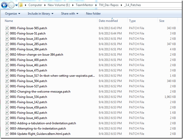Click the file icon of 0002-Minor-change-on-Issue-384.patch
The image size is (183, 139).
point(7,55)
